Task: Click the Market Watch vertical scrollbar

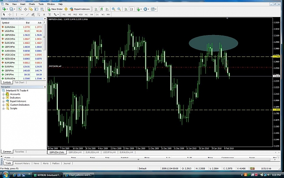Action: tap(45, 51)
